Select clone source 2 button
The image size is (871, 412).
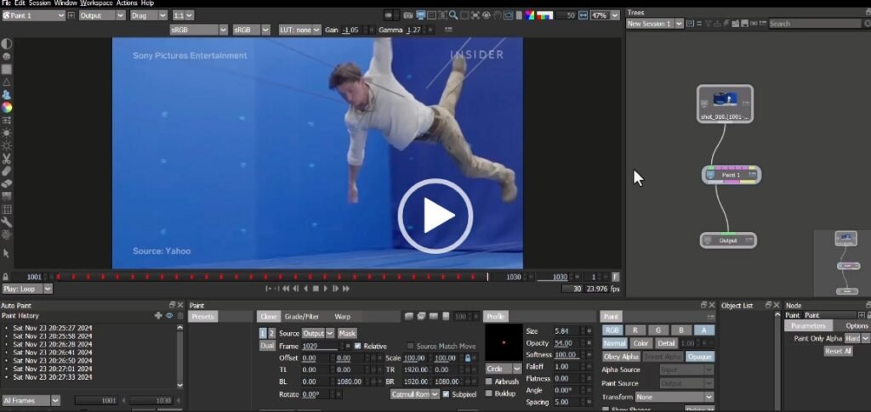pyautogui.click(x=271, y=333)
